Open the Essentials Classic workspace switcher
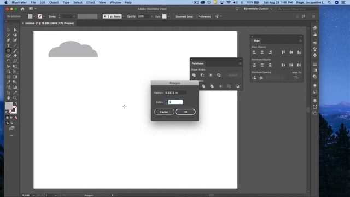 coord(258,9)
